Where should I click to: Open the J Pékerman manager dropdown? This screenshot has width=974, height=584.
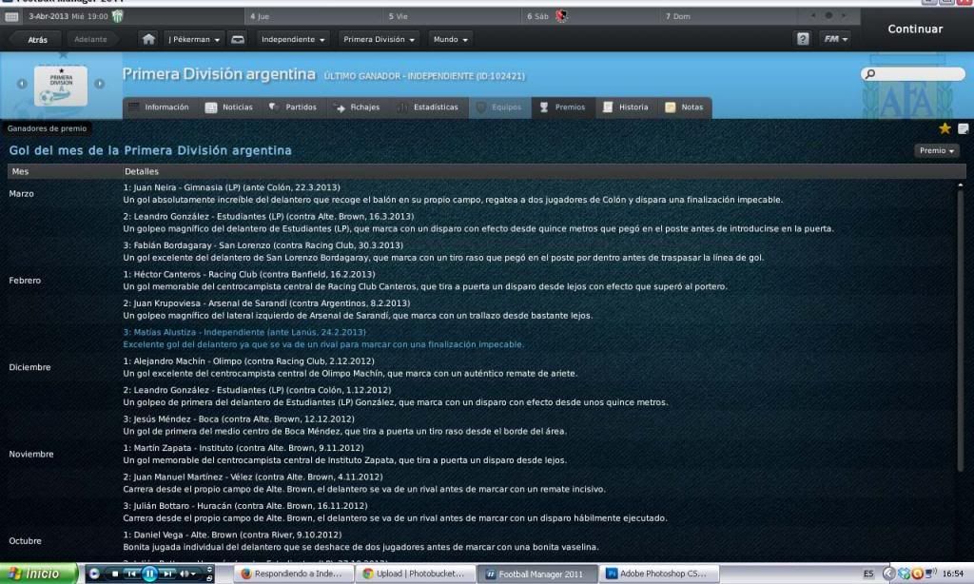click(x=194, y=39)
